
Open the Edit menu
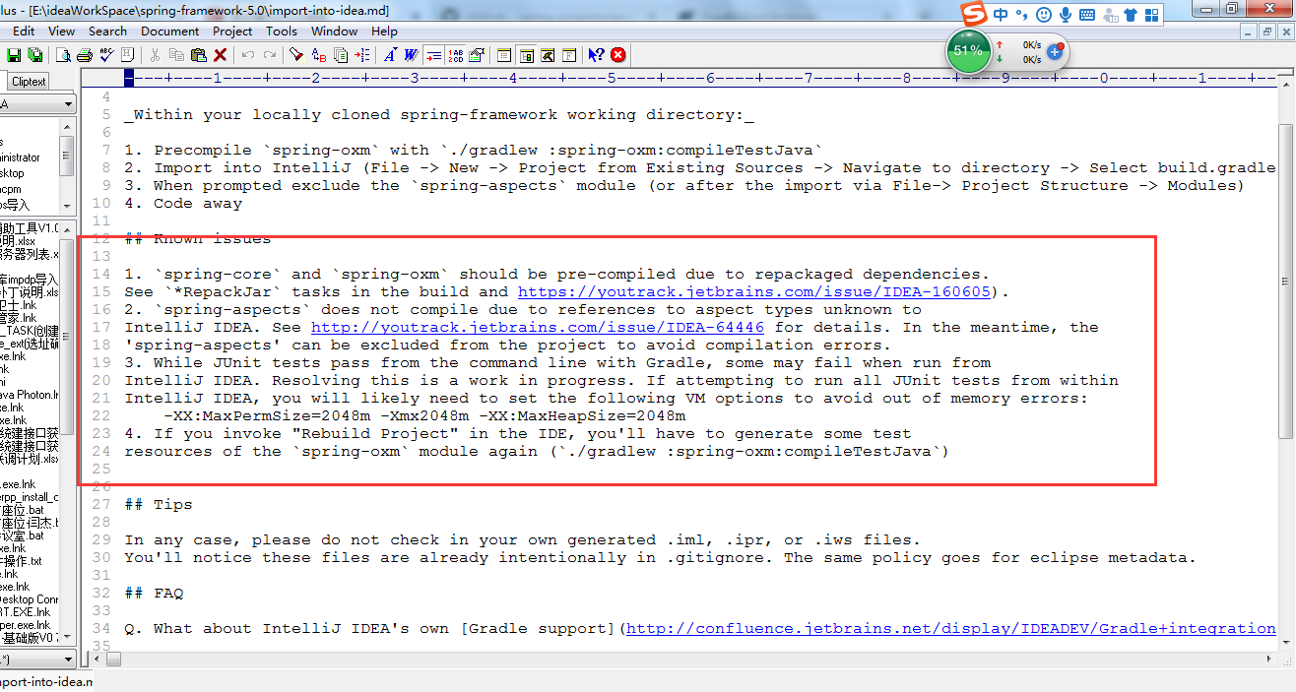pyautogui.click(x=24, y=31)
